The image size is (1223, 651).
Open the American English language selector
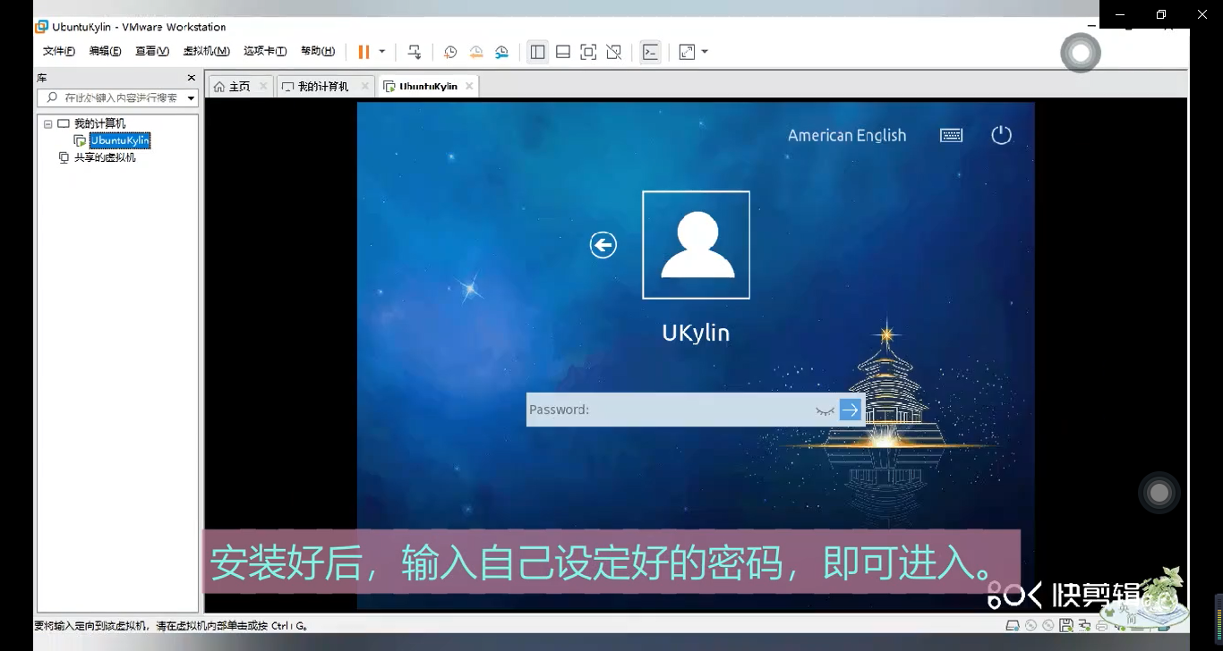tap(847, 135)
